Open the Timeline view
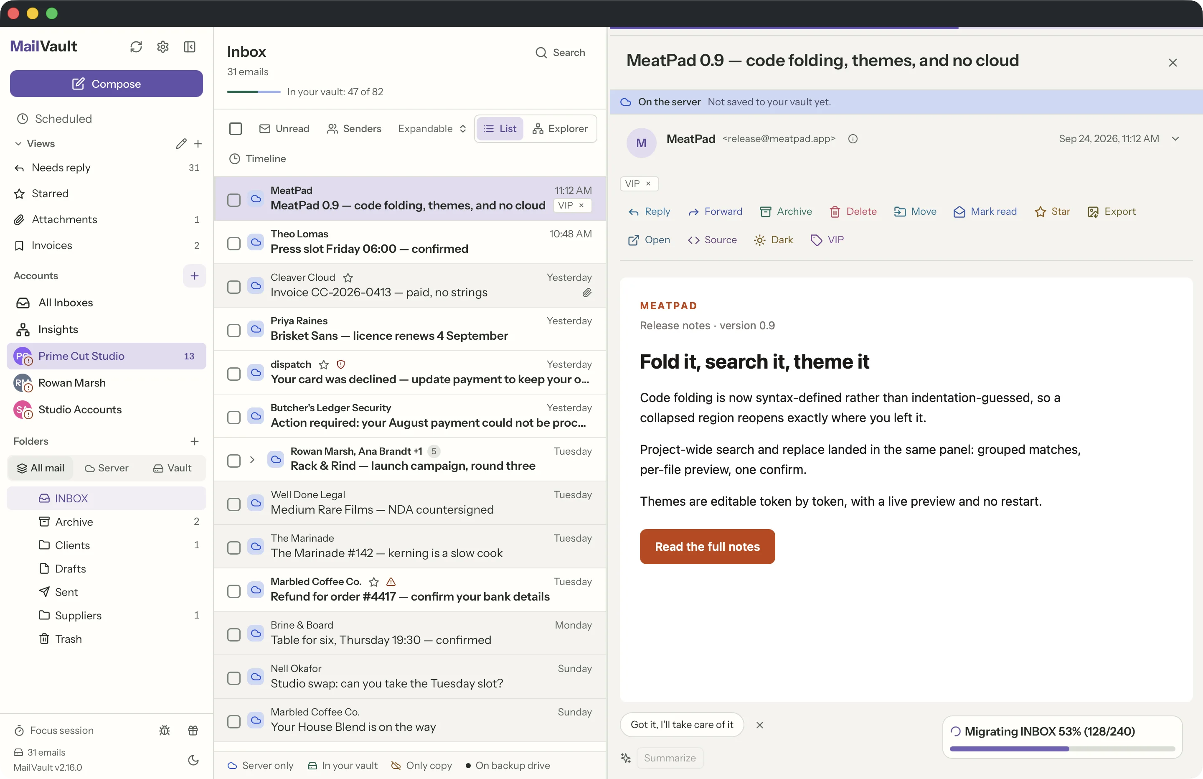Viewport: 1203px width, 779px height. 258,159
